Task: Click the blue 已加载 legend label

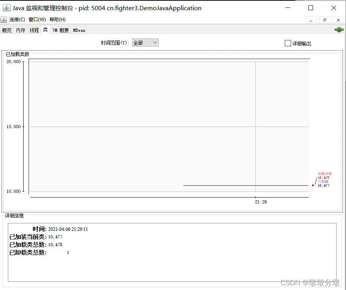Action: point(323,181)
